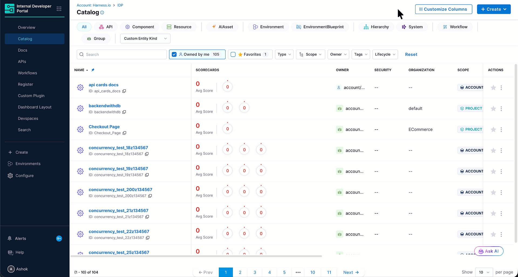518x277 pixels.
Task: Open the Lifecycle filter dropdown
Action: click(385, 54)
